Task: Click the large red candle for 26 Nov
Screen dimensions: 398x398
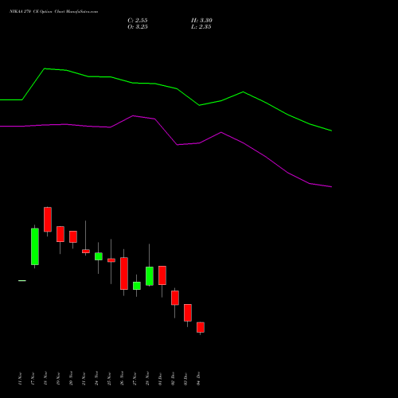Action: pos(124,273)
